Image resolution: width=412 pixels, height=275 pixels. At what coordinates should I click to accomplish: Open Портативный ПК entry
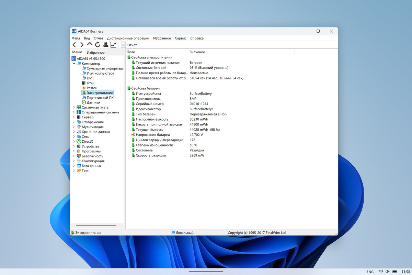(x=98, y=98)
